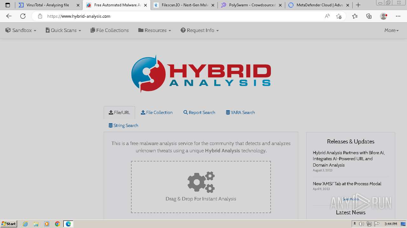
Task: Open the Favorites list
Action: coord(355,16)
